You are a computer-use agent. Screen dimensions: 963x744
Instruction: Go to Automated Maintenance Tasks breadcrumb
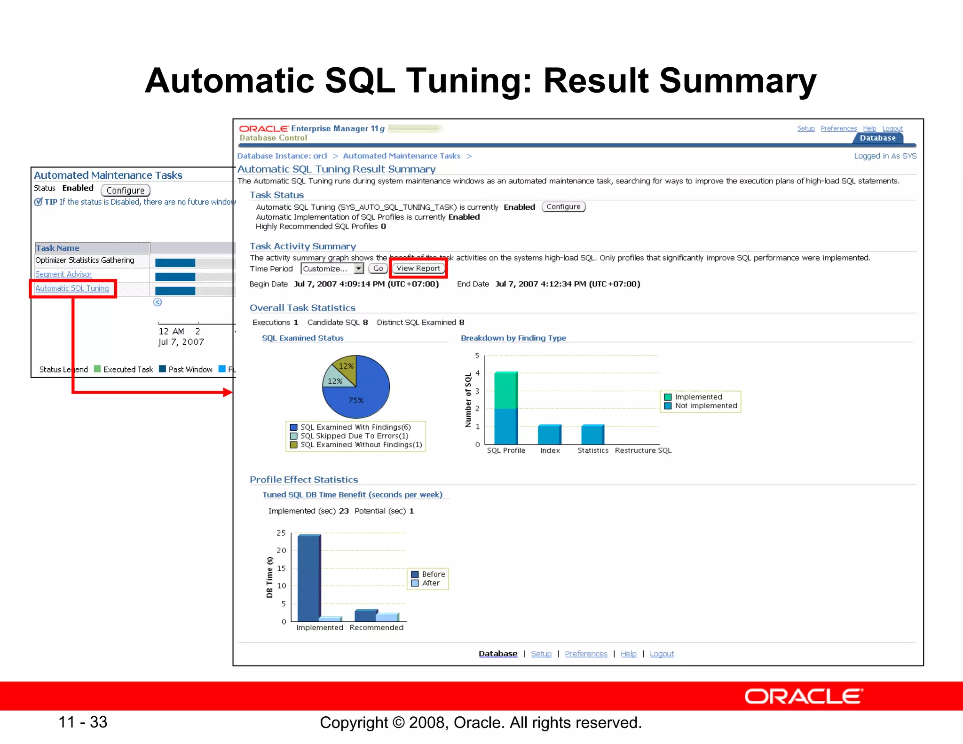[402, 156]
